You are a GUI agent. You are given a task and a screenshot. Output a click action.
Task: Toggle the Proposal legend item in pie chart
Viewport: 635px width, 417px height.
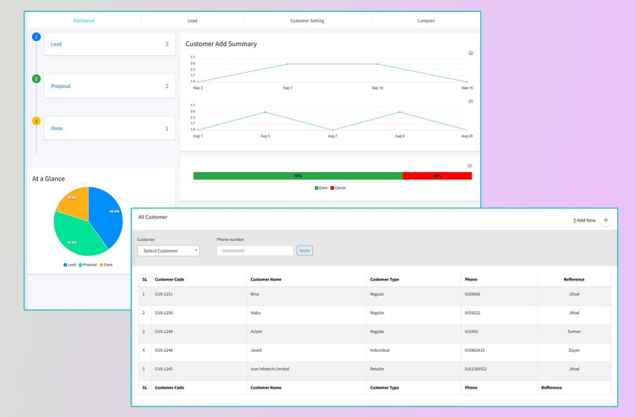click(x=87, y=265)
